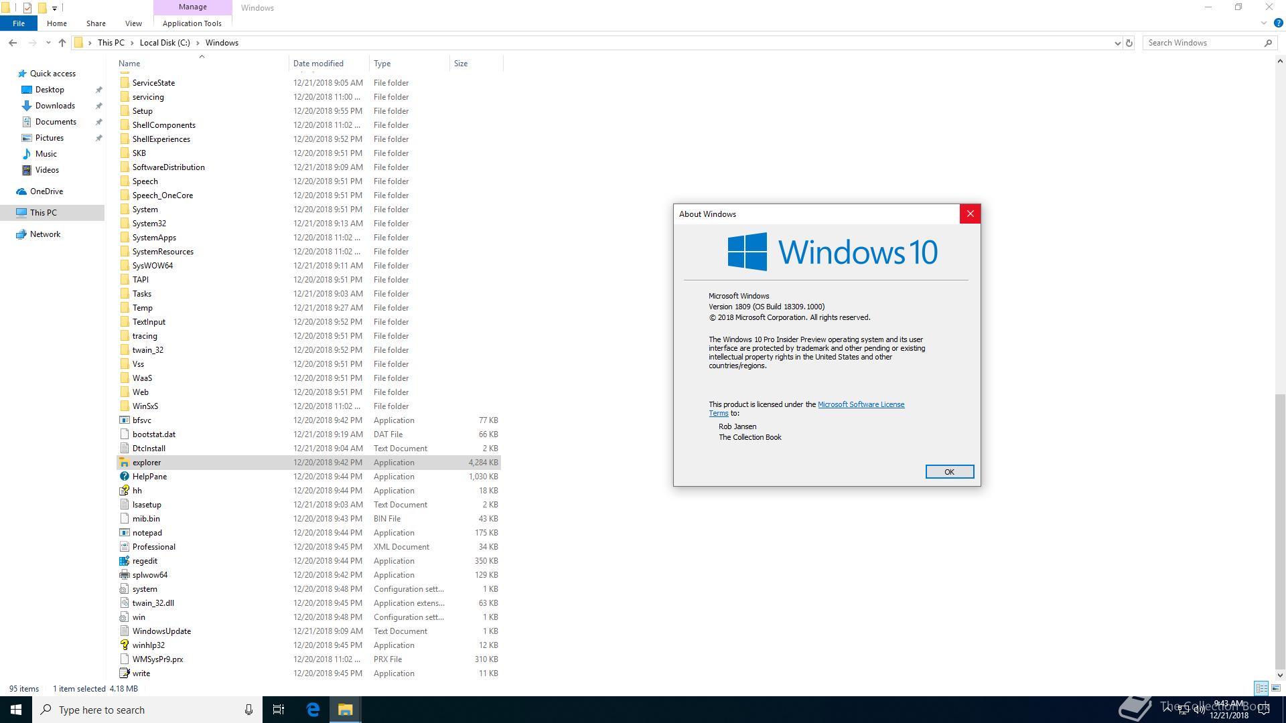The height and width of the screenshot is (723, 1286).
Task: Open the Windows Start menu
Action: pyautogui.click(x=16, y=710)
